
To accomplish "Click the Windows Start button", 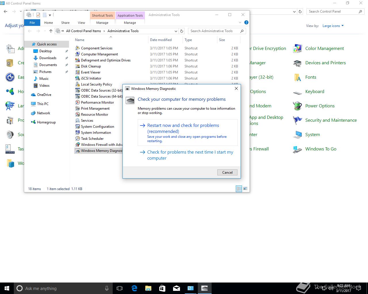I will 7,288.
